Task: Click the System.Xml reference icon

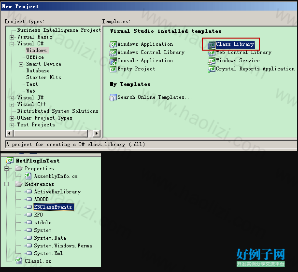Action: (28, 253)
